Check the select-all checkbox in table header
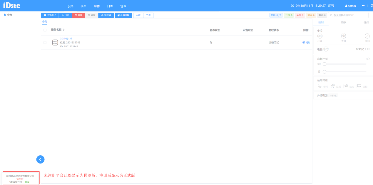This screenshot has width=373, height=185. pyautogui.click(x=45, y=30)
